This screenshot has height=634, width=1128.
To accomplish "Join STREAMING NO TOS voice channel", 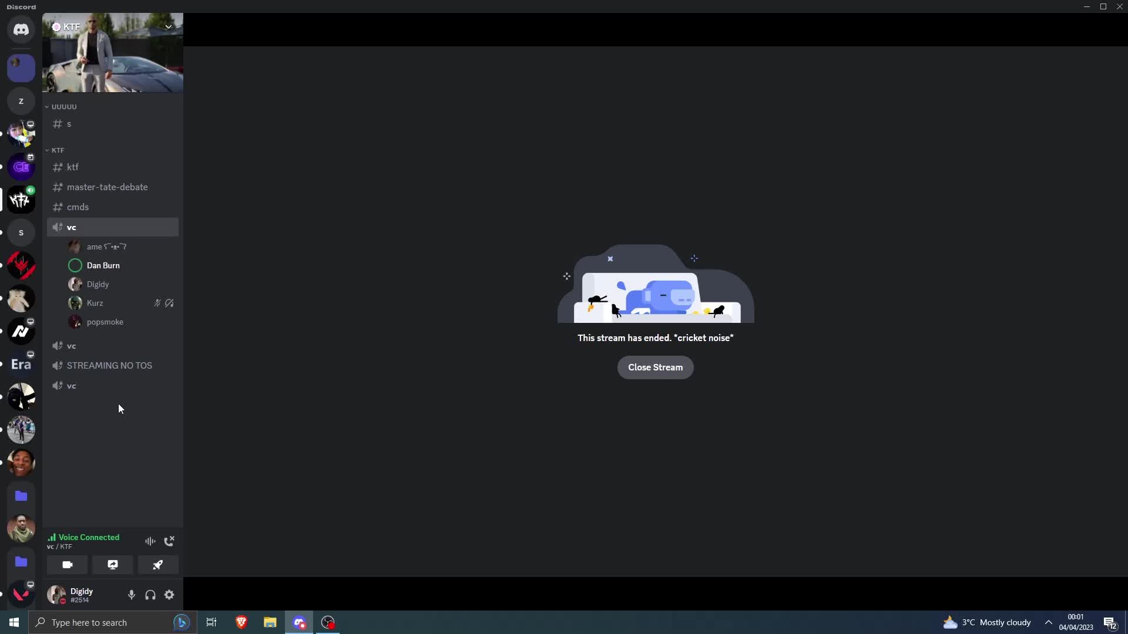I will click(109, 366).
